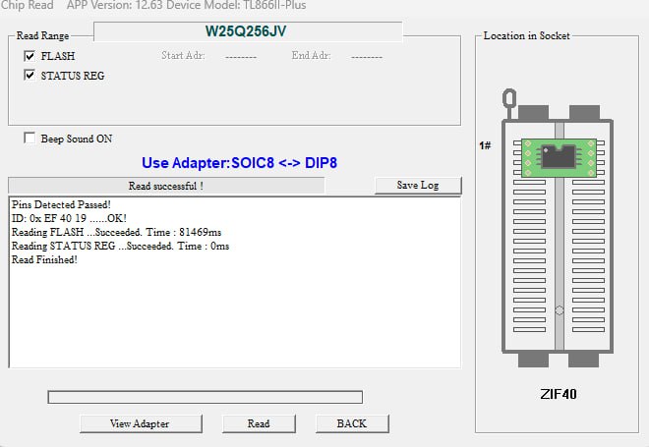Click the Chip Read window title text
649x447 pixels.
(x=27, y=5)
